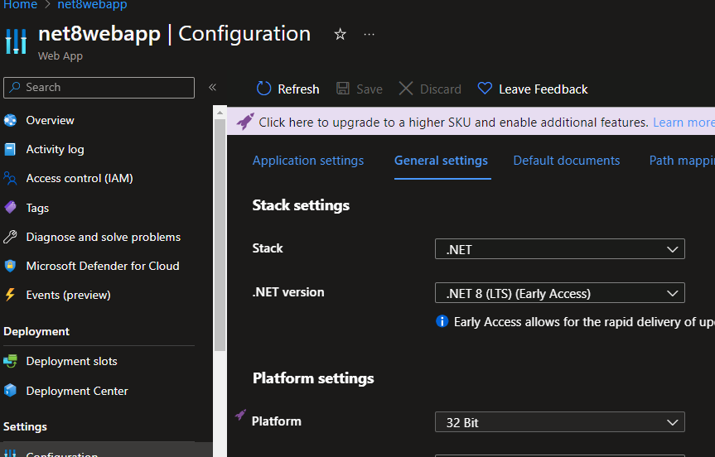
Task: Click the Access control people icon
Action: coord(10,178)
